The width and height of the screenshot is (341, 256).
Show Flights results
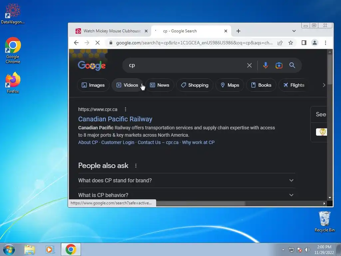(294, 85)
